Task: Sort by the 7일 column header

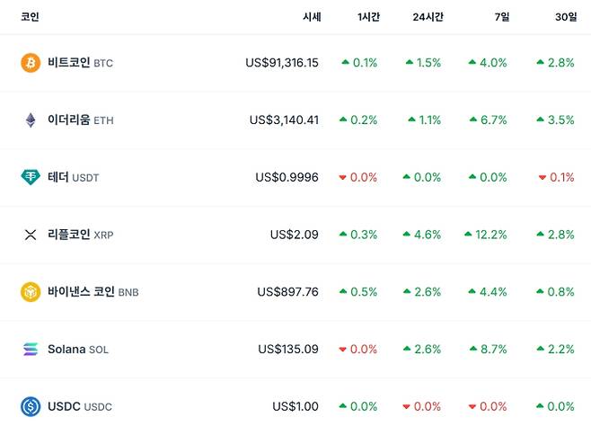Action: (x=501, y=17)
